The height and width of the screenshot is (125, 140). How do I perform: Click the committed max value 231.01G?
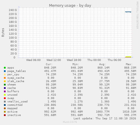point(130,105)
